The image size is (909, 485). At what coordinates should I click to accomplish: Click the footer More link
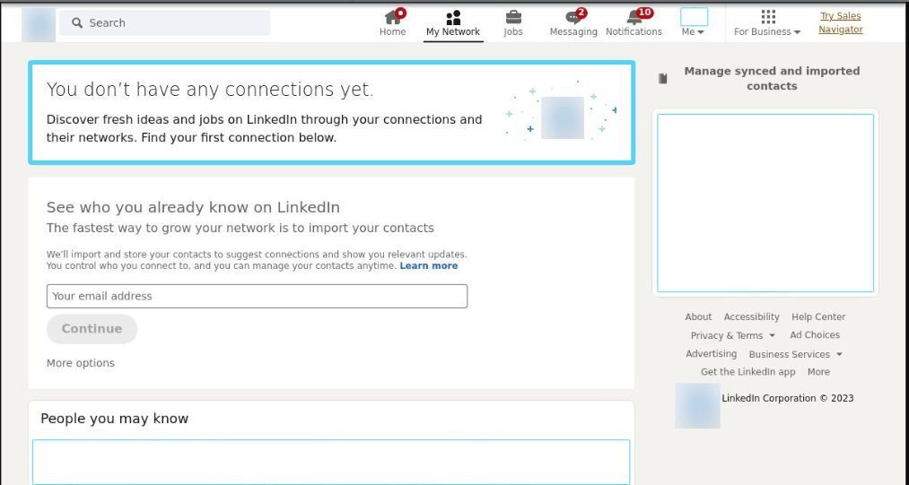(818, 372)
